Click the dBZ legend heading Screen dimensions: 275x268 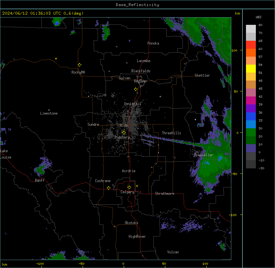coord(258,17)
